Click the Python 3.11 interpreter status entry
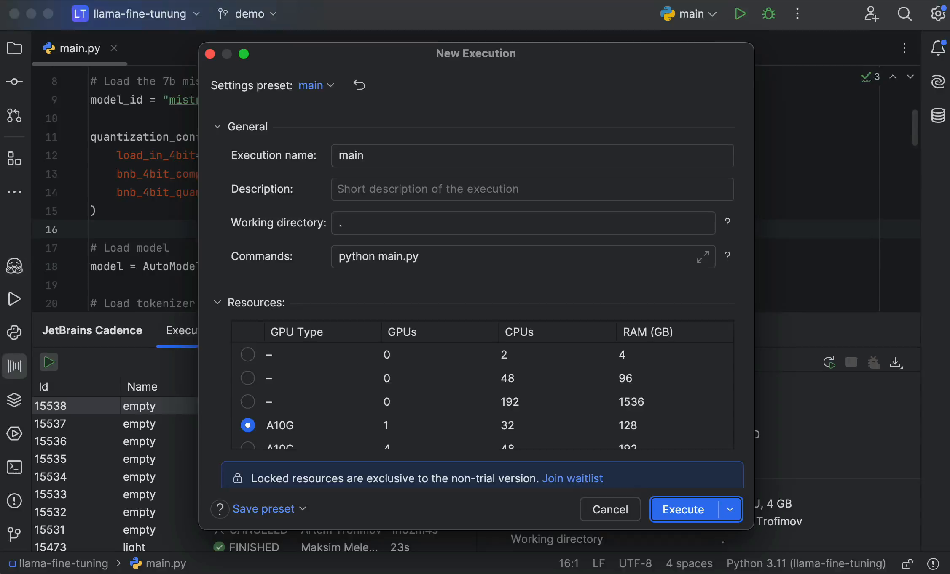 click(x=806, y=563)
